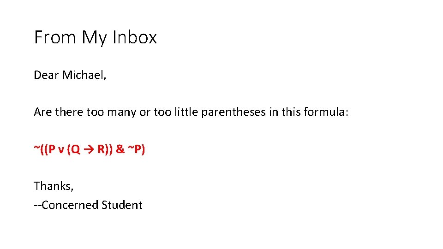The height and width of the screenshot is (249, 443).
Task: Click the 'From My Inbox' slide title
Action: point(96,37)
